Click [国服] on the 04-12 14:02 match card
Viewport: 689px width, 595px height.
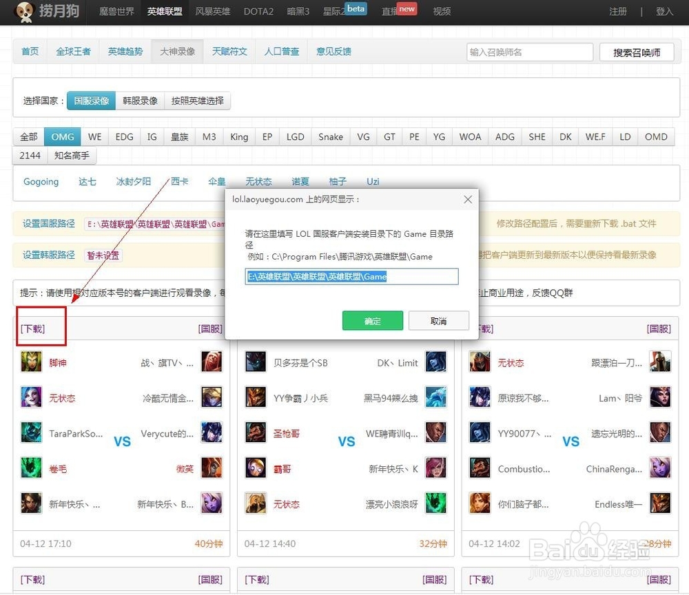(659, 328)
